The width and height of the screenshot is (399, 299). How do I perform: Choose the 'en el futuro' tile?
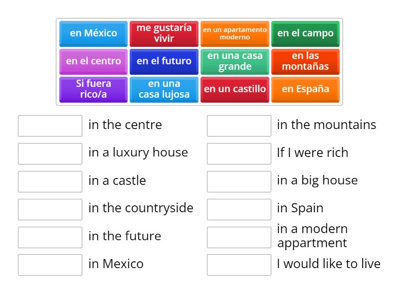point(164,61)
